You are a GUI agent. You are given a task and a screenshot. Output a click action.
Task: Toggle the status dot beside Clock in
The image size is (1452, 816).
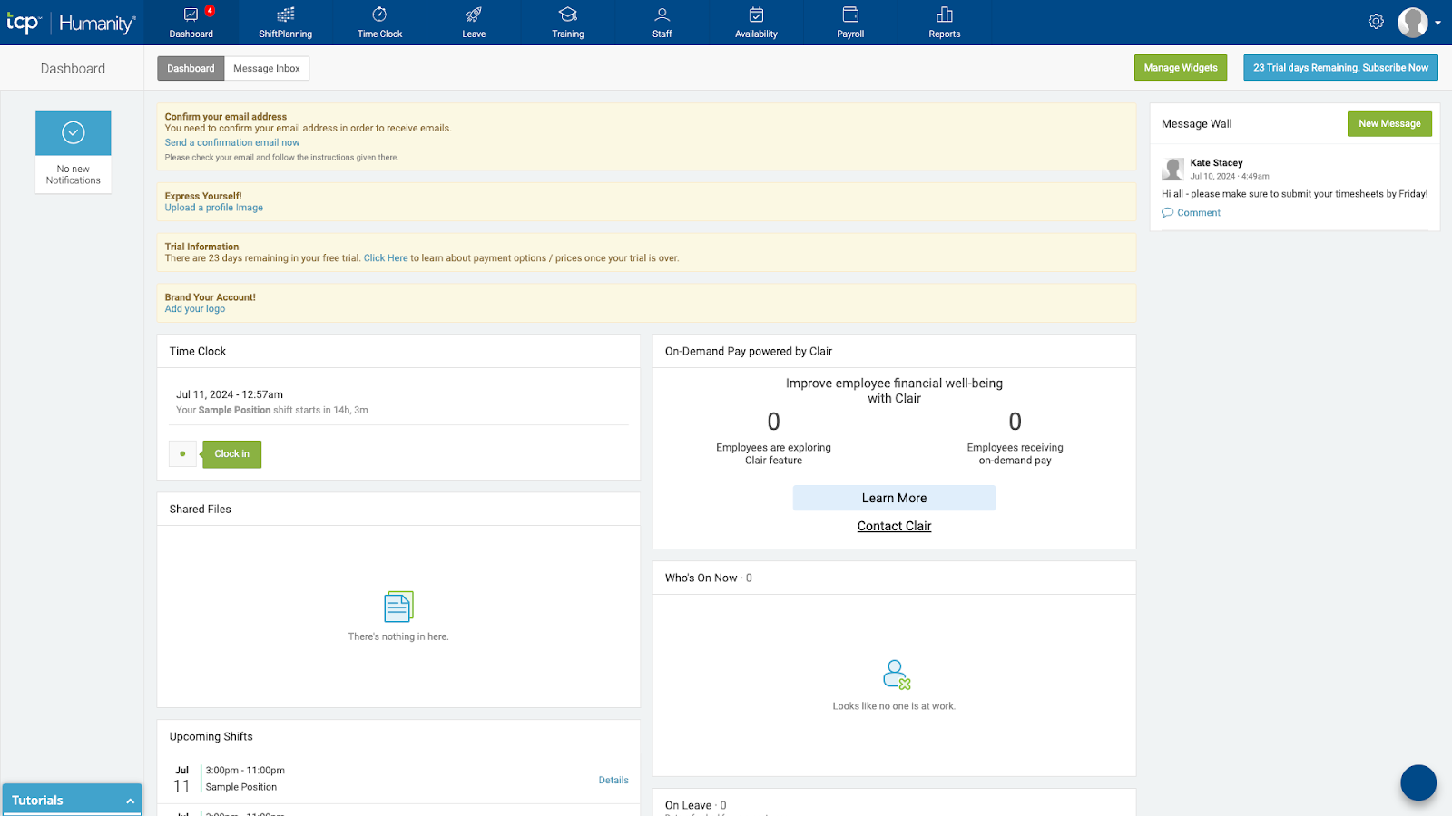(182, 454)
